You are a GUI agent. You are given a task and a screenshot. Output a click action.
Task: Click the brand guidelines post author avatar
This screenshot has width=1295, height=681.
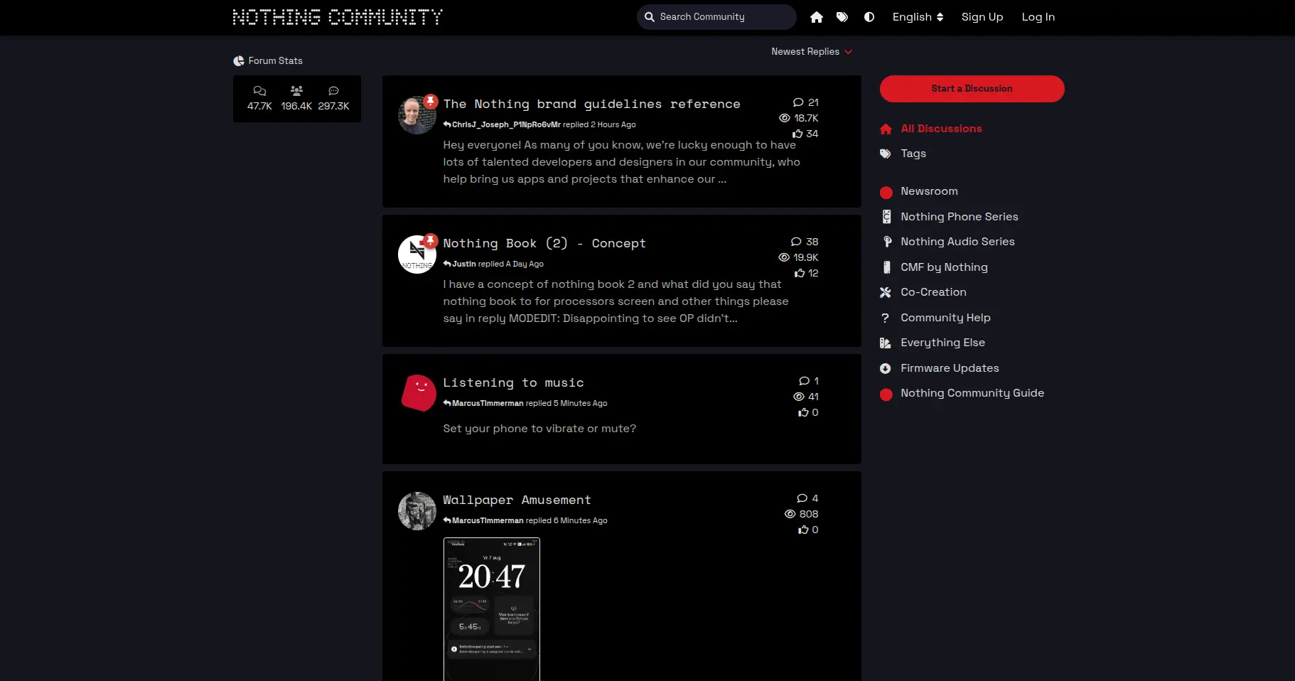pos(417,115)
